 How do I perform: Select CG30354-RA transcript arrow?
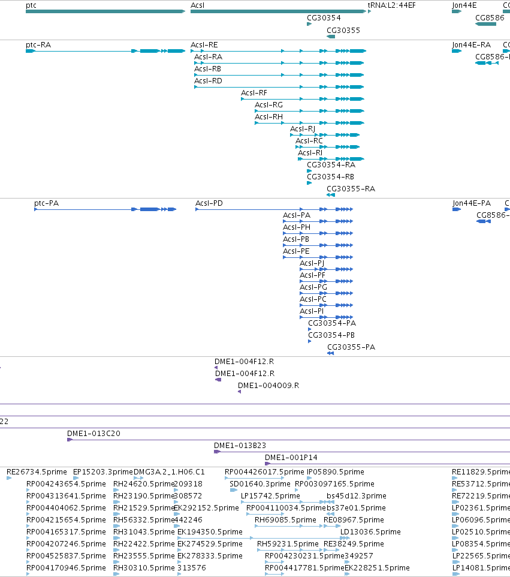pyautogui.click(x=309, y=171)
